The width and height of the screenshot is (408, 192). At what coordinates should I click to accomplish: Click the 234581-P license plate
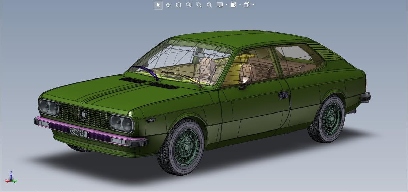tap(78, 133)
